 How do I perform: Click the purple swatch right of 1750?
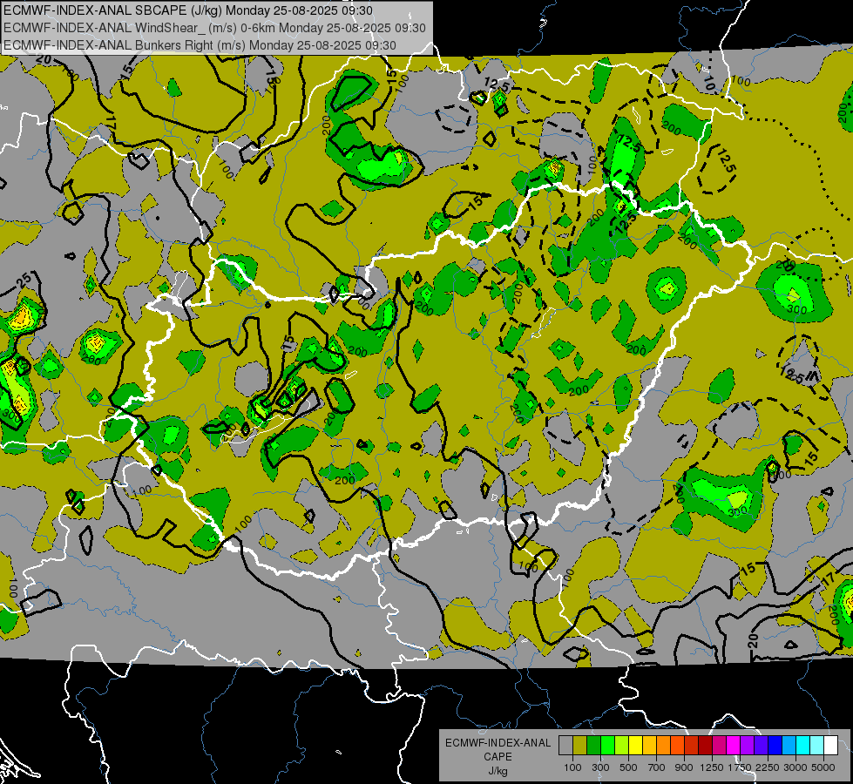(747, 746)
